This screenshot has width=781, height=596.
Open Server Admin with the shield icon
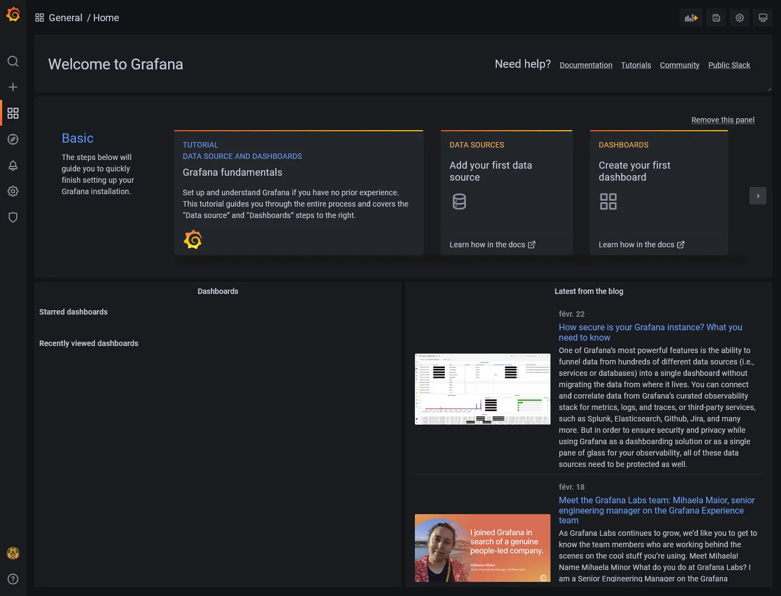coord(13,217)
